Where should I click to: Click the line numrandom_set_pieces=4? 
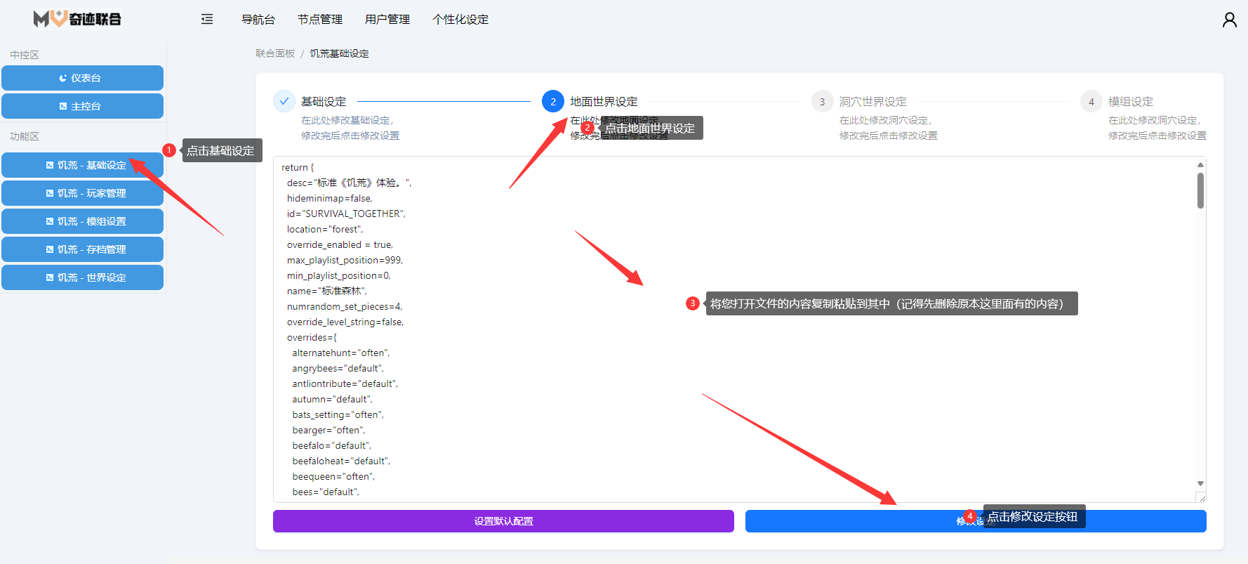coord(344,306)
